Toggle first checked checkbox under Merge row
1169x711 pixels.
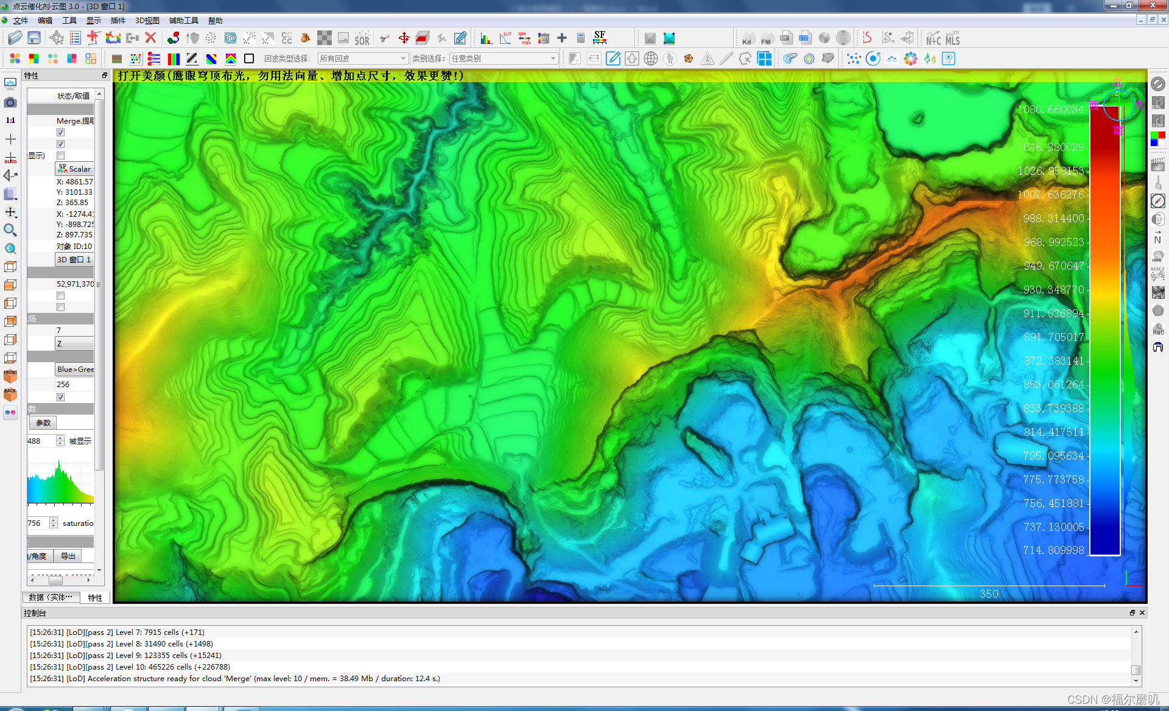point(60,132)
